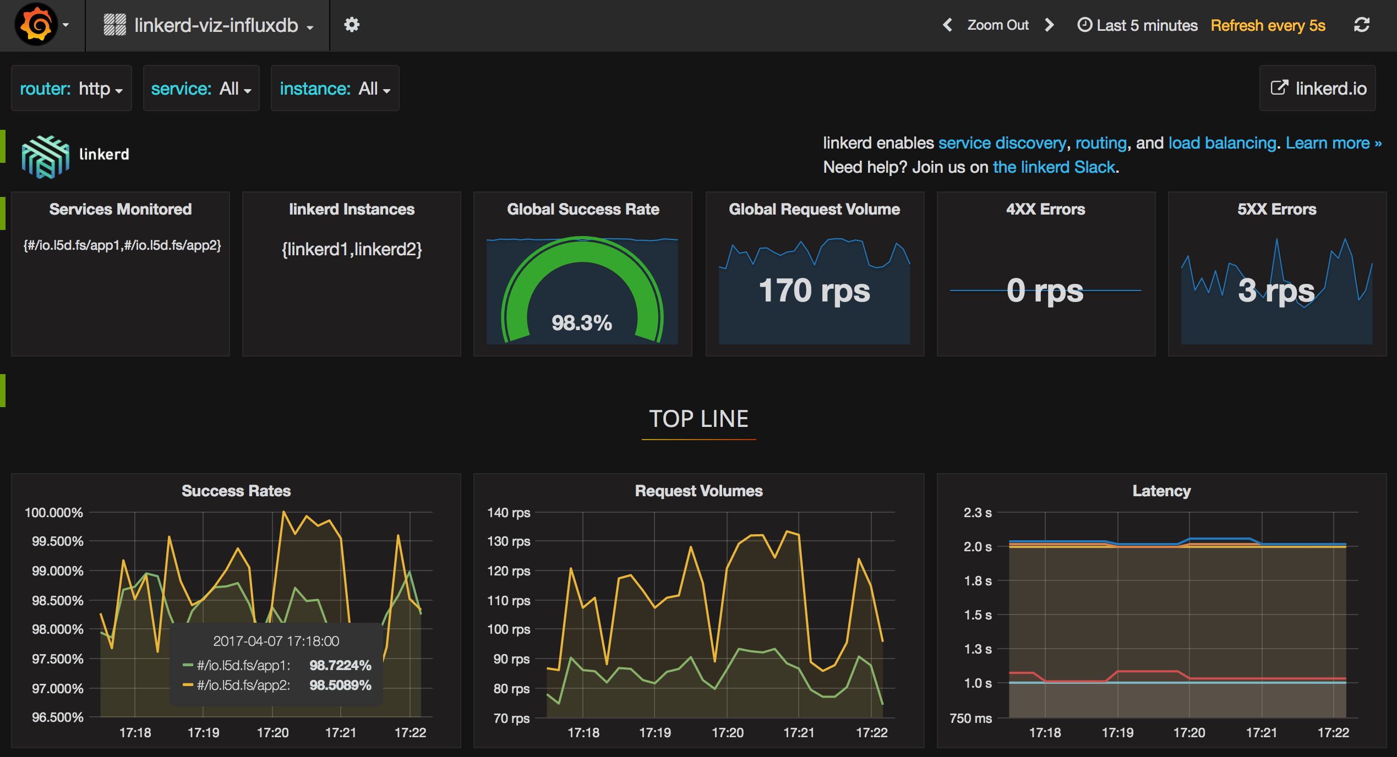The width and height of the screenshot is (1397, 757).
Task: Click the external link icon beside linkerd.io
Action: coord(1279,88)
